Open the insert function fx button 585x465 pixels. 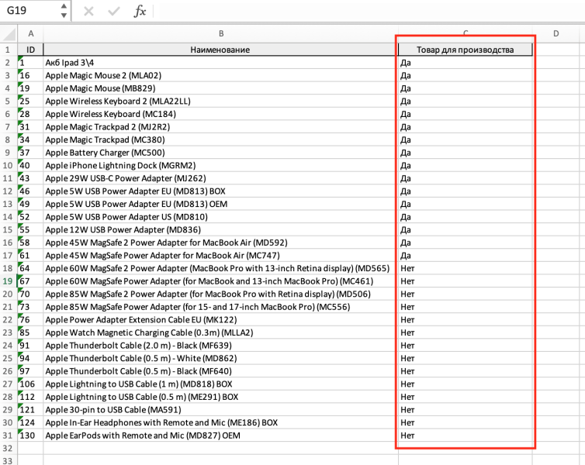pos(140,11)
